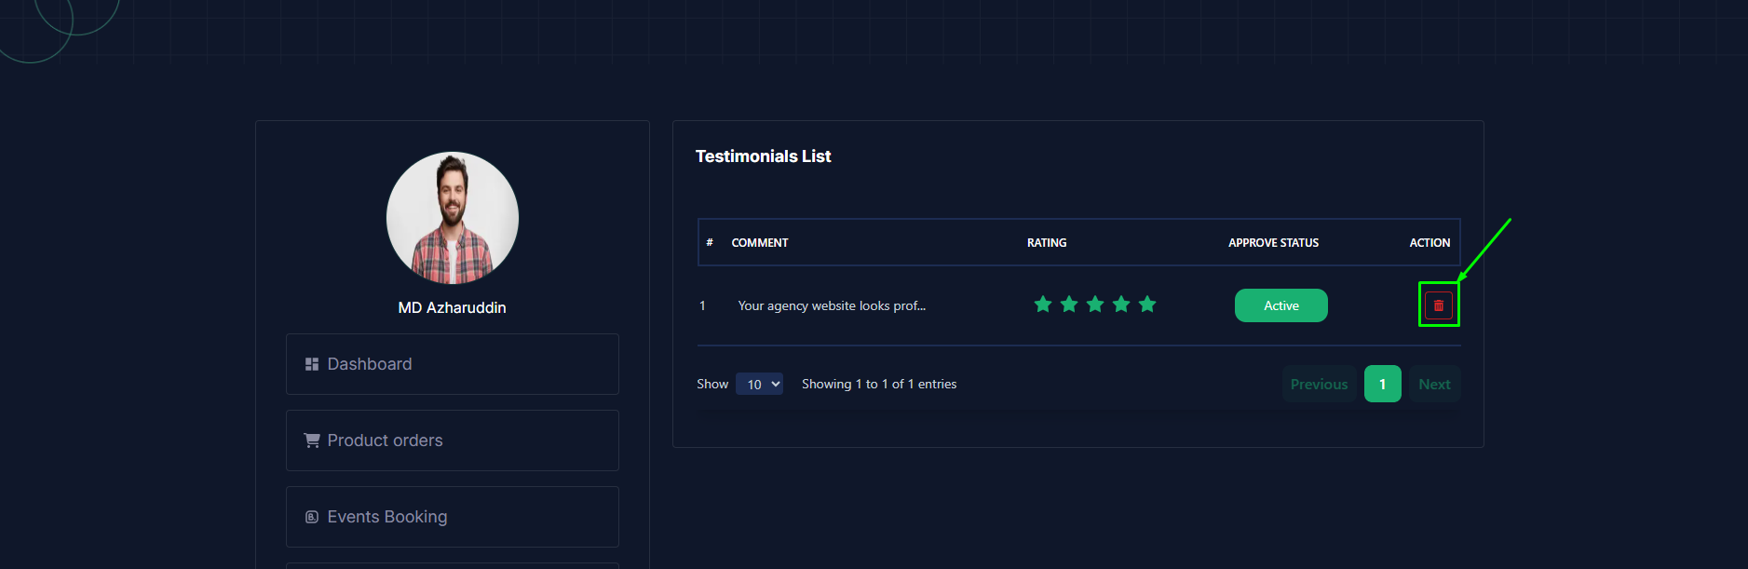Click the 'Showing 1 to 1 of 1 entries' text

click(879, 384)
